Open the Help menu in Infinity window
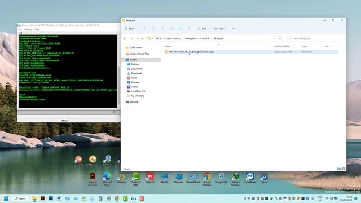This screenshot has height=203, width=361. coord(37,29)
